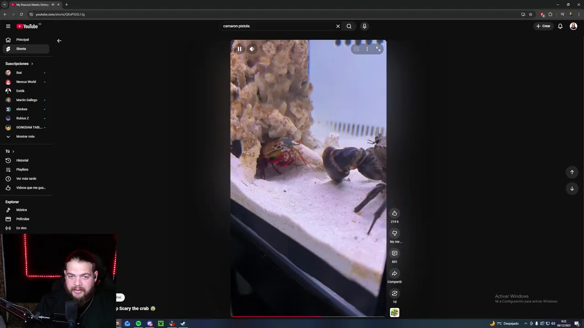The width and height of the screenshot is (584, 328).
Task: Mute the Shorts video volume
Action: pyautogui.click(x=252, y=49)
